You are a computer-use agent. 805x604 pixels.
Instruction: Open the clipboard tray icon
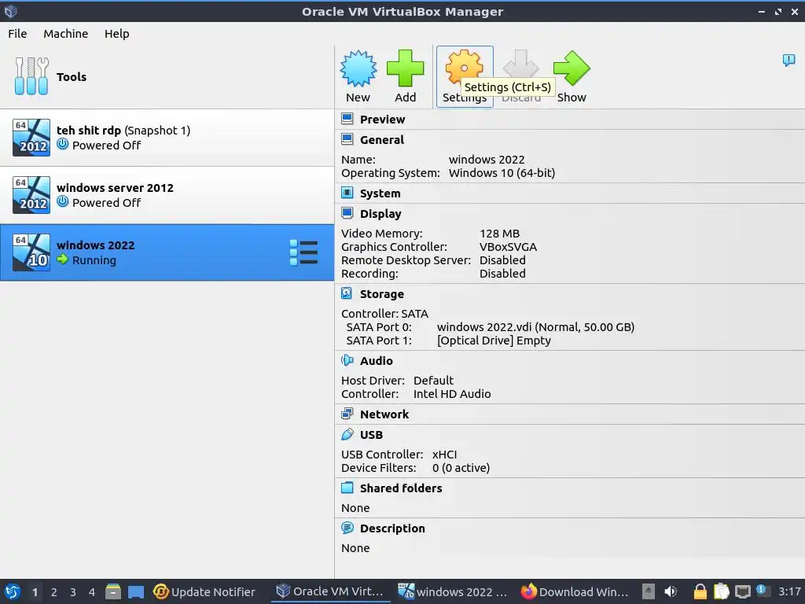tap(722, 591)
